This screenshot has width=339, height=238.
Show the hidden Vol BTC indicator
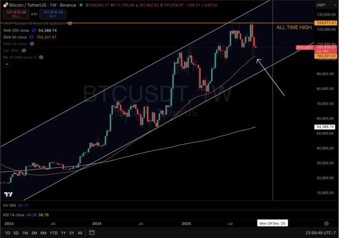tap(24, 50)
